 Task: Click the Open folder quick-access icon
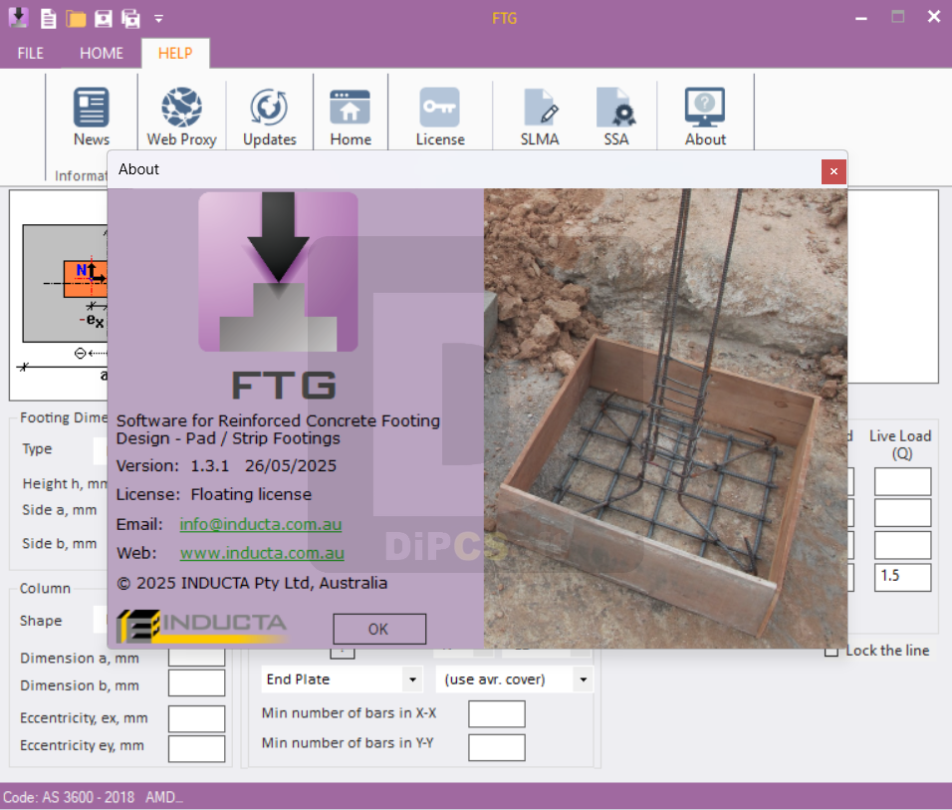coord(76,18)
